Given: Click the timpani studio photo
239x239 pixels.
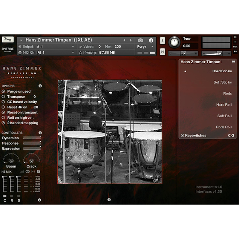Looking at the screenshot, I should (x=110, y=132).
